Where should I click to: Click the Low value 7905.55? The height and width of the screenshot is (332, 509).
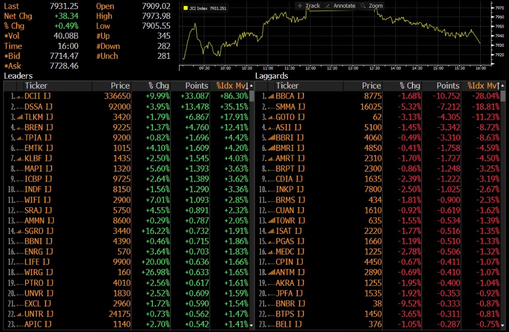pos(156,26)
